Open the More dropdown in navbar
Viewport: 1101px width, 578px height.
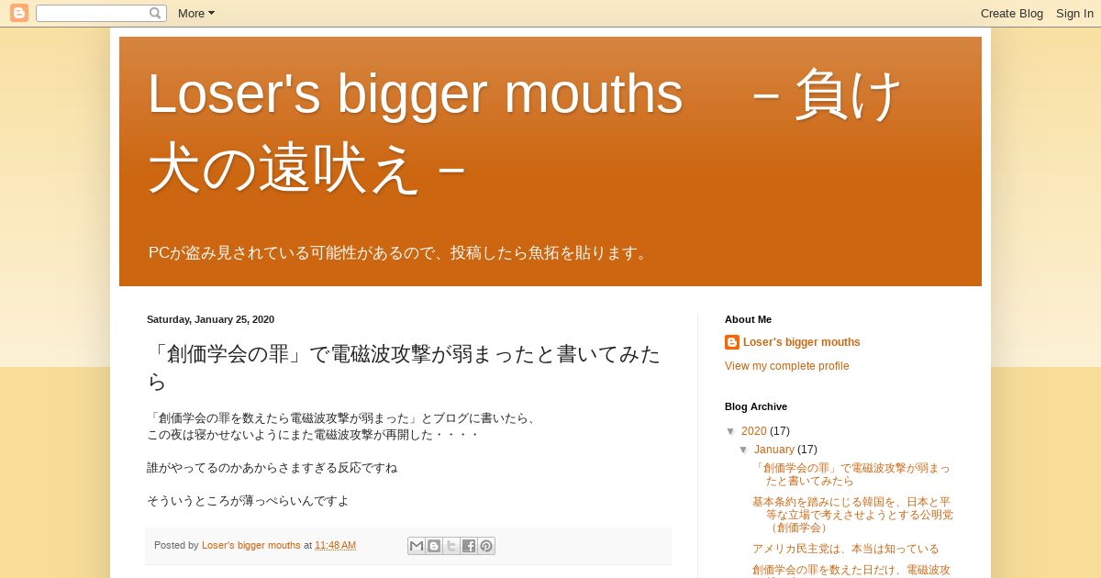point(196,13)
